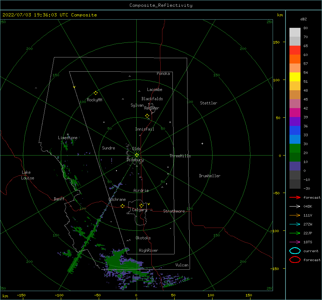Click the magenta 18TS arrow icon
The image size is (322, 300).
(295, 242)
